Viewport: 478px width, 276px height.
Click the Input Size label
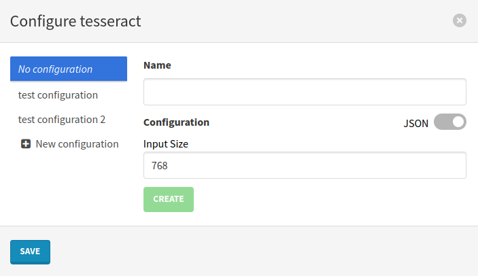tap(166, 144)
